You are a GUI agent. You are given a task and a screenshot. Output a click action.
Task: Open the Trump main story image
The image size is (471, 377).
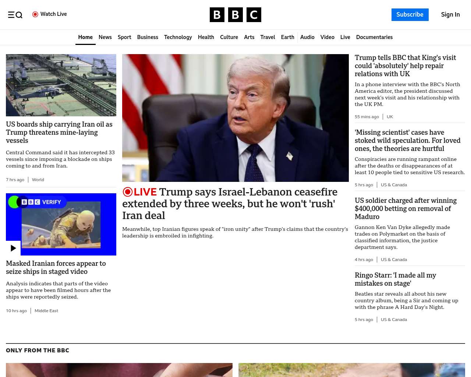coord(235,118)
